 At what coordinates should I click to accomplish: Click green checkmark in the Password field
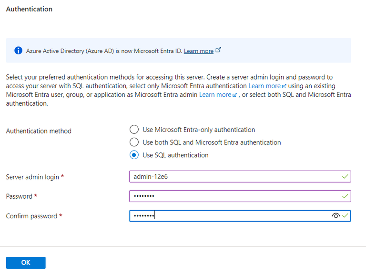click(x=345, y=196)
